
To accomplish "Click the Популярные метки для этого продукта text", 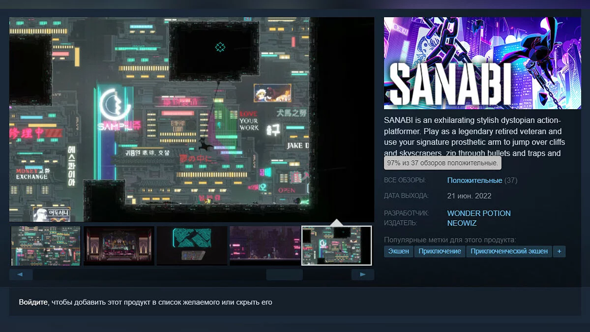I will click(x=450, y=240).
